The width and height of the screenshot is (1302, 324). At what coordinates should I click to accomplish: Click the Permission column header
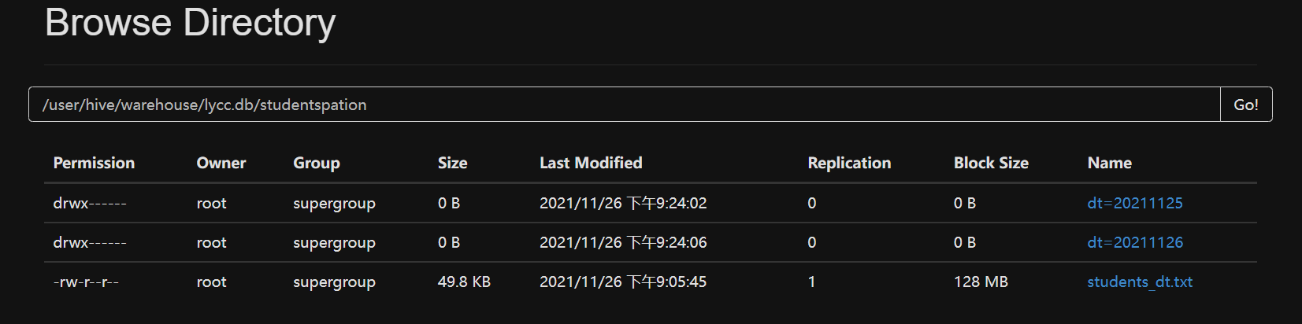(94, 163)
